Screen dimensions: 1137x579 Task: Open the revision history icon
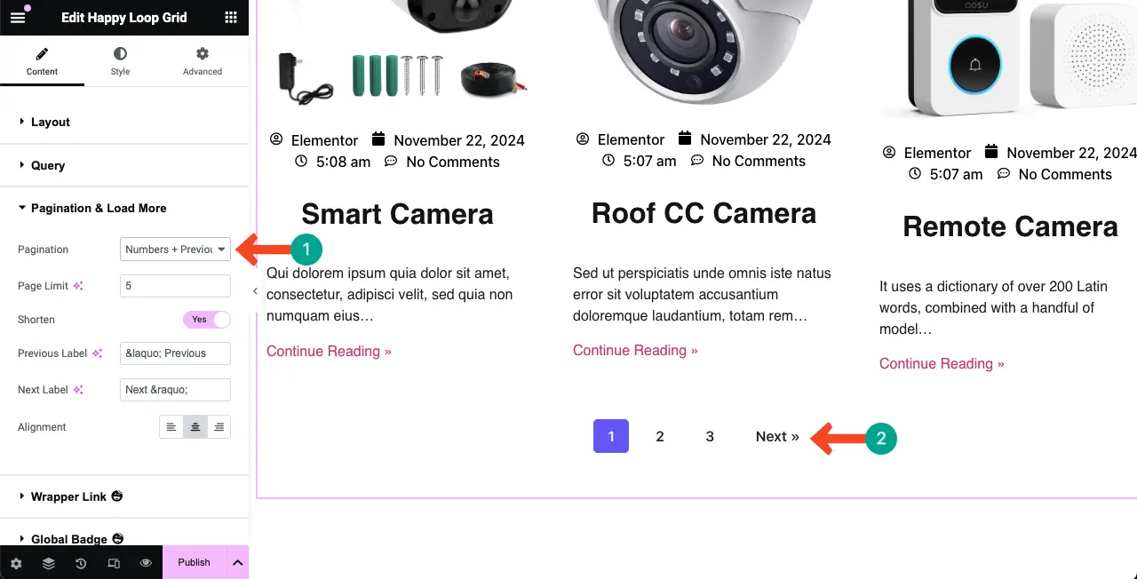tap(81, 563)
